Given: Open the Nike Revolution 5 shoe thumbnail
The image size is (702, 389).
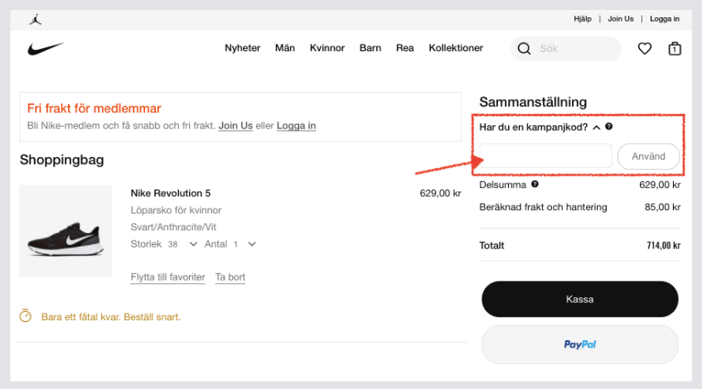Looking at the screenshot, I should tap(65, 231).
